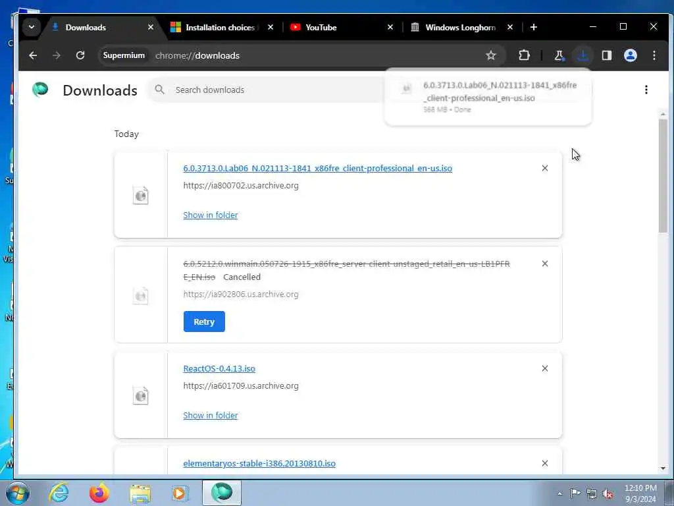
Task: Retry the cancelled 6.0.5212.0 download
Action: [204, 322]
